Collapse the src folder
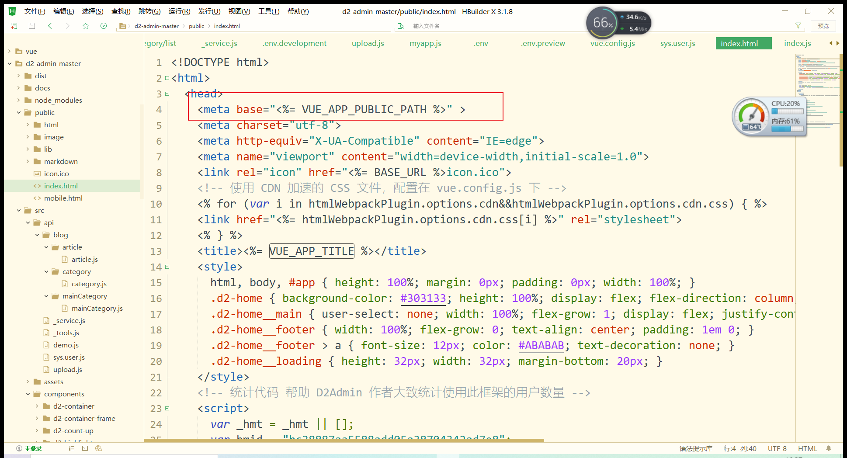Image resolution: width=847 pixels, height=458 pixels. (19, 210)
